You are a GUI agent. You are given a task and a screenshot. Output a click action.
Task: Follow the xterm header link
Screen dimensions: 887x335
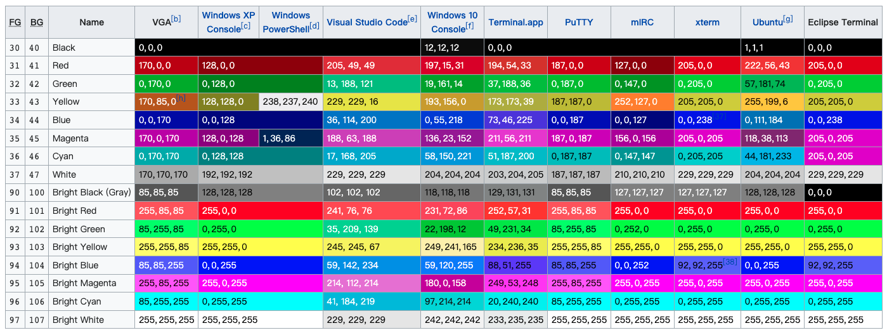[x=707, y=22]
